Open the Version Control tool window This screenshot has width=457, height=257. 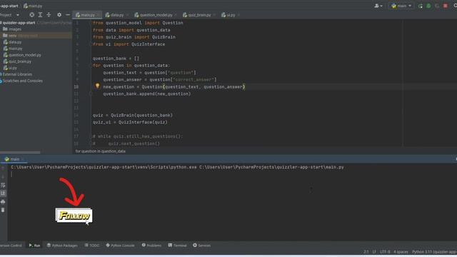(11, 246)
